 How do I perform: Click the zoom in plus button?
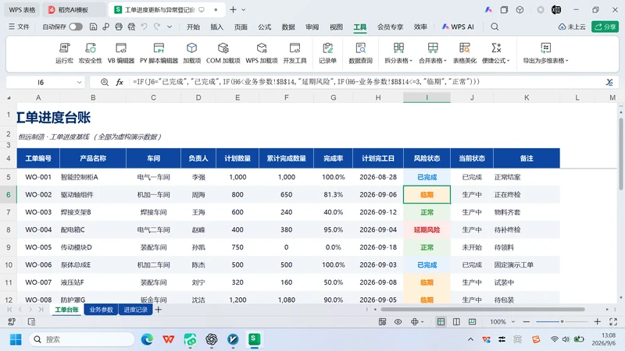tap(597, 321)
